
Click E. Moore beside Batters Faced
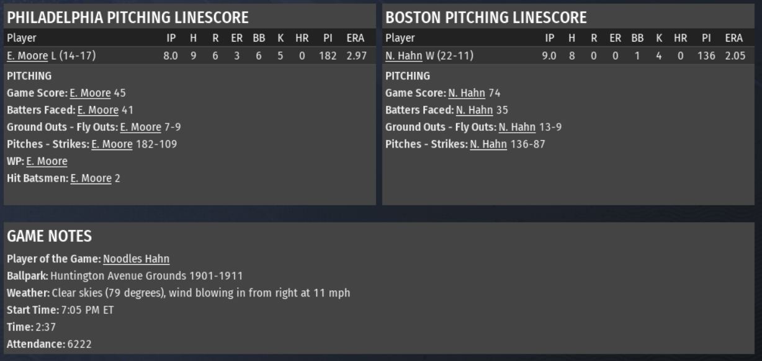pos(97,110)
